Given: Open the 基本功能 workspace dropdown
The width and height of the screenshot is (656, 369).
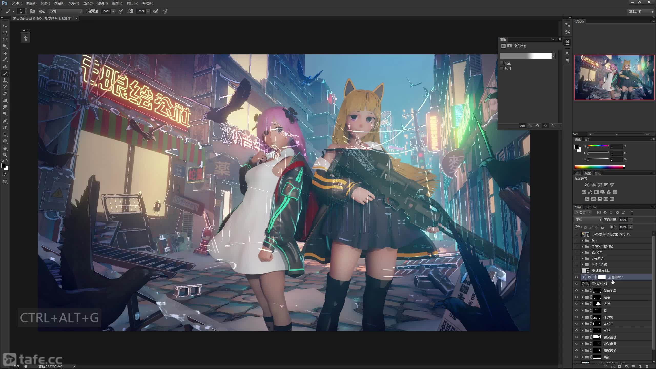Looking at the screenshot, I should (641, 12).
